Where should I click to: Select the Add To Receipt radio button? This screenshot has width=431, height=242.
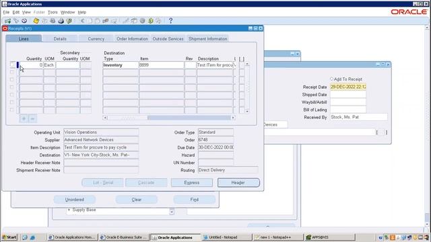pos(331,79)
